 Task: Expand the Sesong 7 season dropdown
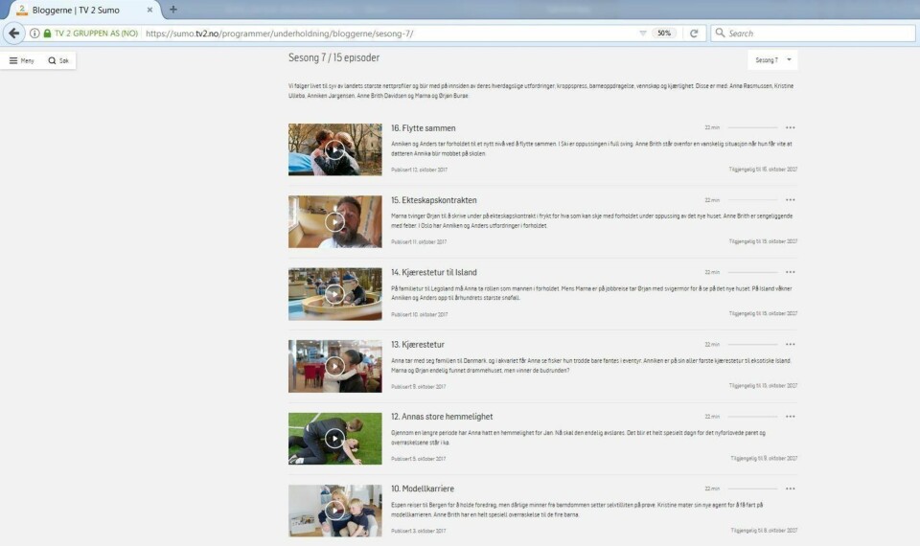pyautogui.click(x=772, y=59)
